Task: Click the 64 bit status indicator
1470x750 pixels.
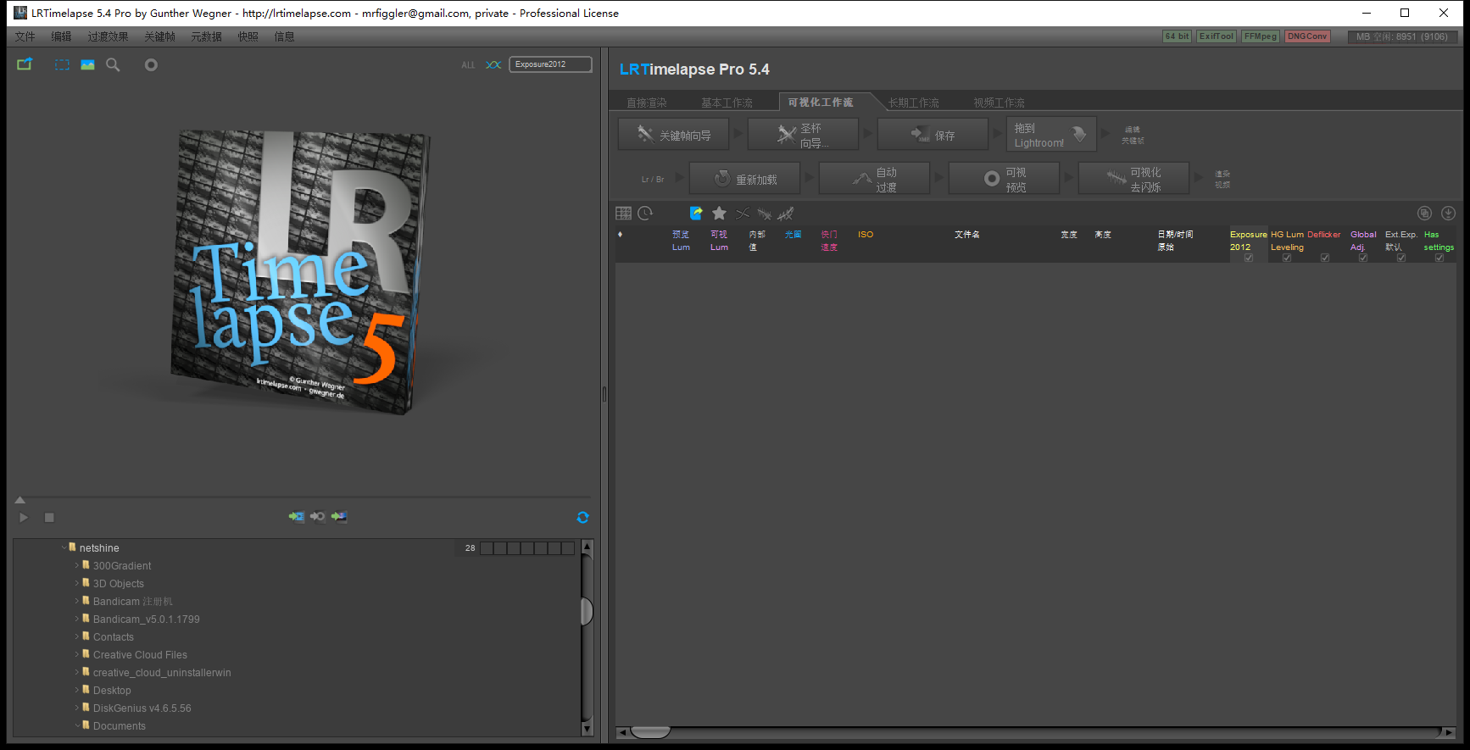Action: (x=1177, y=36)
